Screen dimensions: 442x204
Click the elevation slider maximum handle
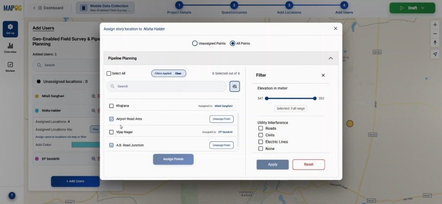tap(315, 99)
